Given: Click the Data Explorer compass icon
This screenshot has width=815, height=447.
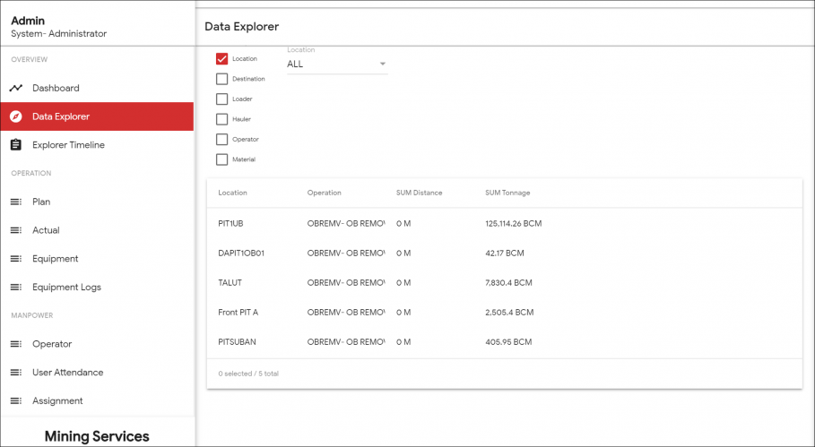Looking at the screenshot, I should (15, 116).
